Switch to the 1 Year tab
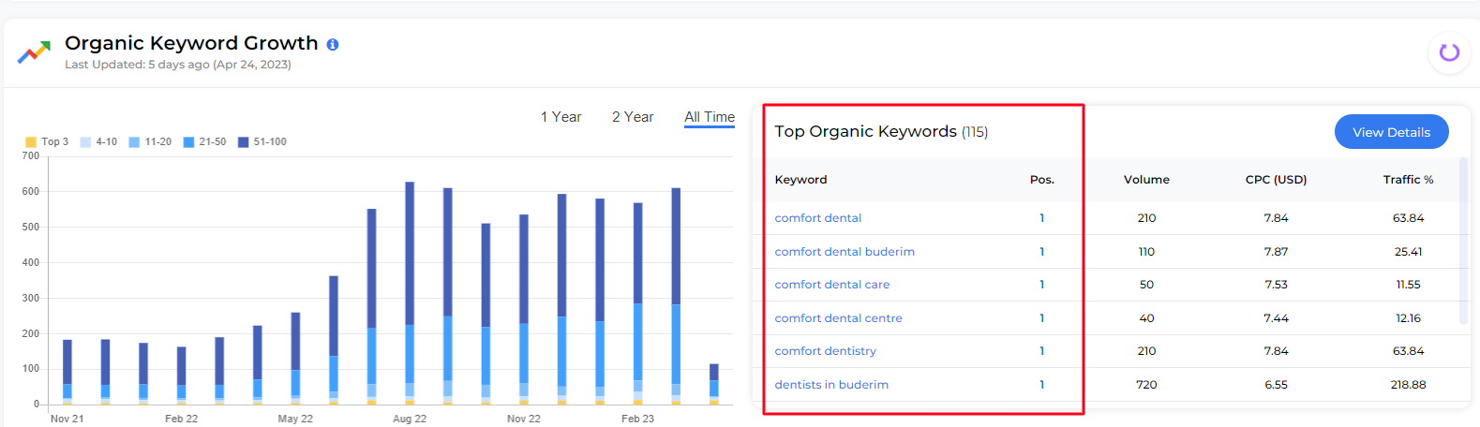Viewport: 1480px width, 427px height. point(561,117)
